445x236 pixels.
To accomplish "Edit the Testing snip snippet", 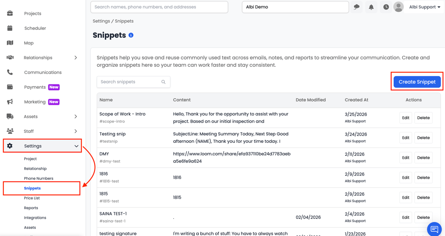I will pos(406,138).
